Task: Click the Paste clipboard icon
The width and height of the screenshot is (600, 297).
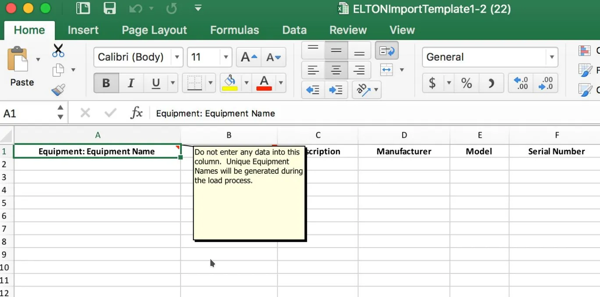Action: (18, 59)
